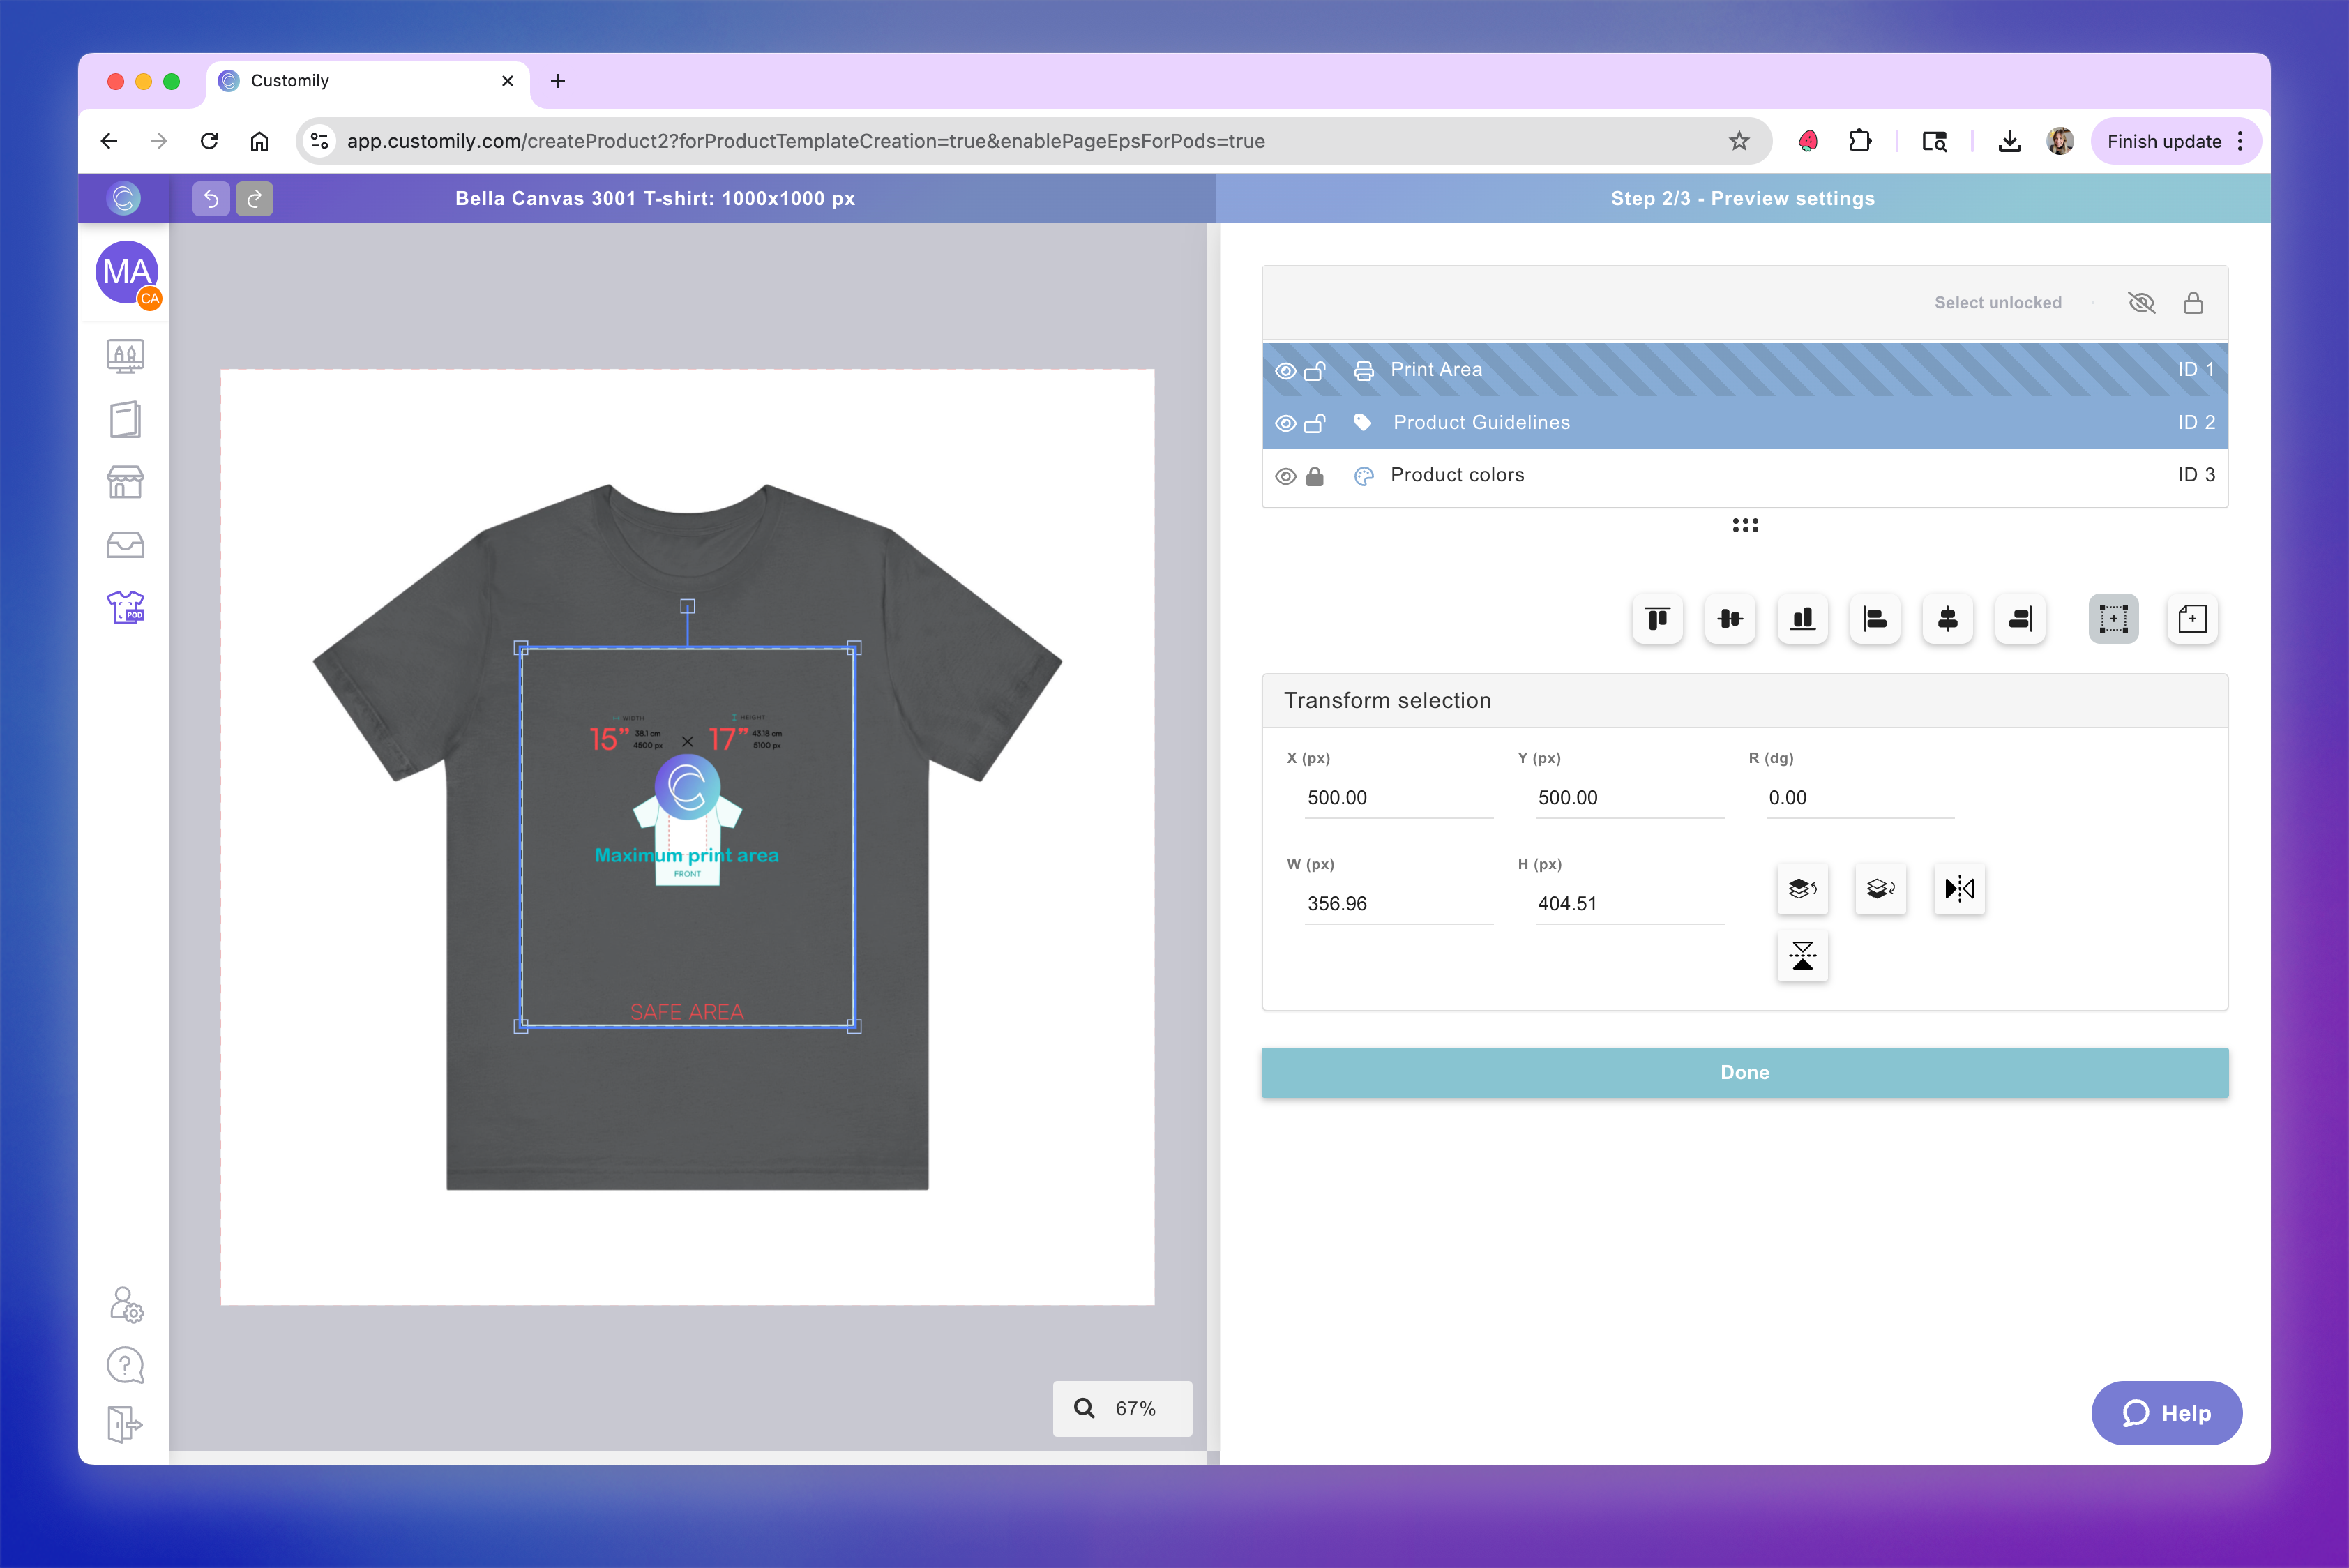Unlock the Product colors layer
Screen dimensions: 2349x1568
pos(1315,476)
